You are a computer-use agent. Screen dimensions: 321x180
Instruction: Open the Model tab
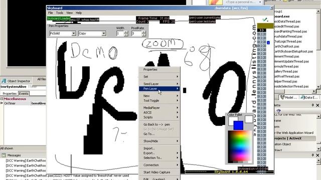tap(289, 97)
